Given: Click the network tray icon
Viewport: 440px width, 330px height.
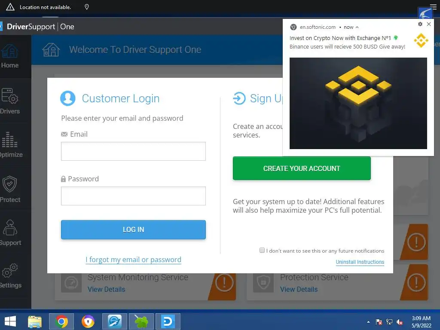Looking at the screenshot, I should pyautogui.click(x=389, y=322).
